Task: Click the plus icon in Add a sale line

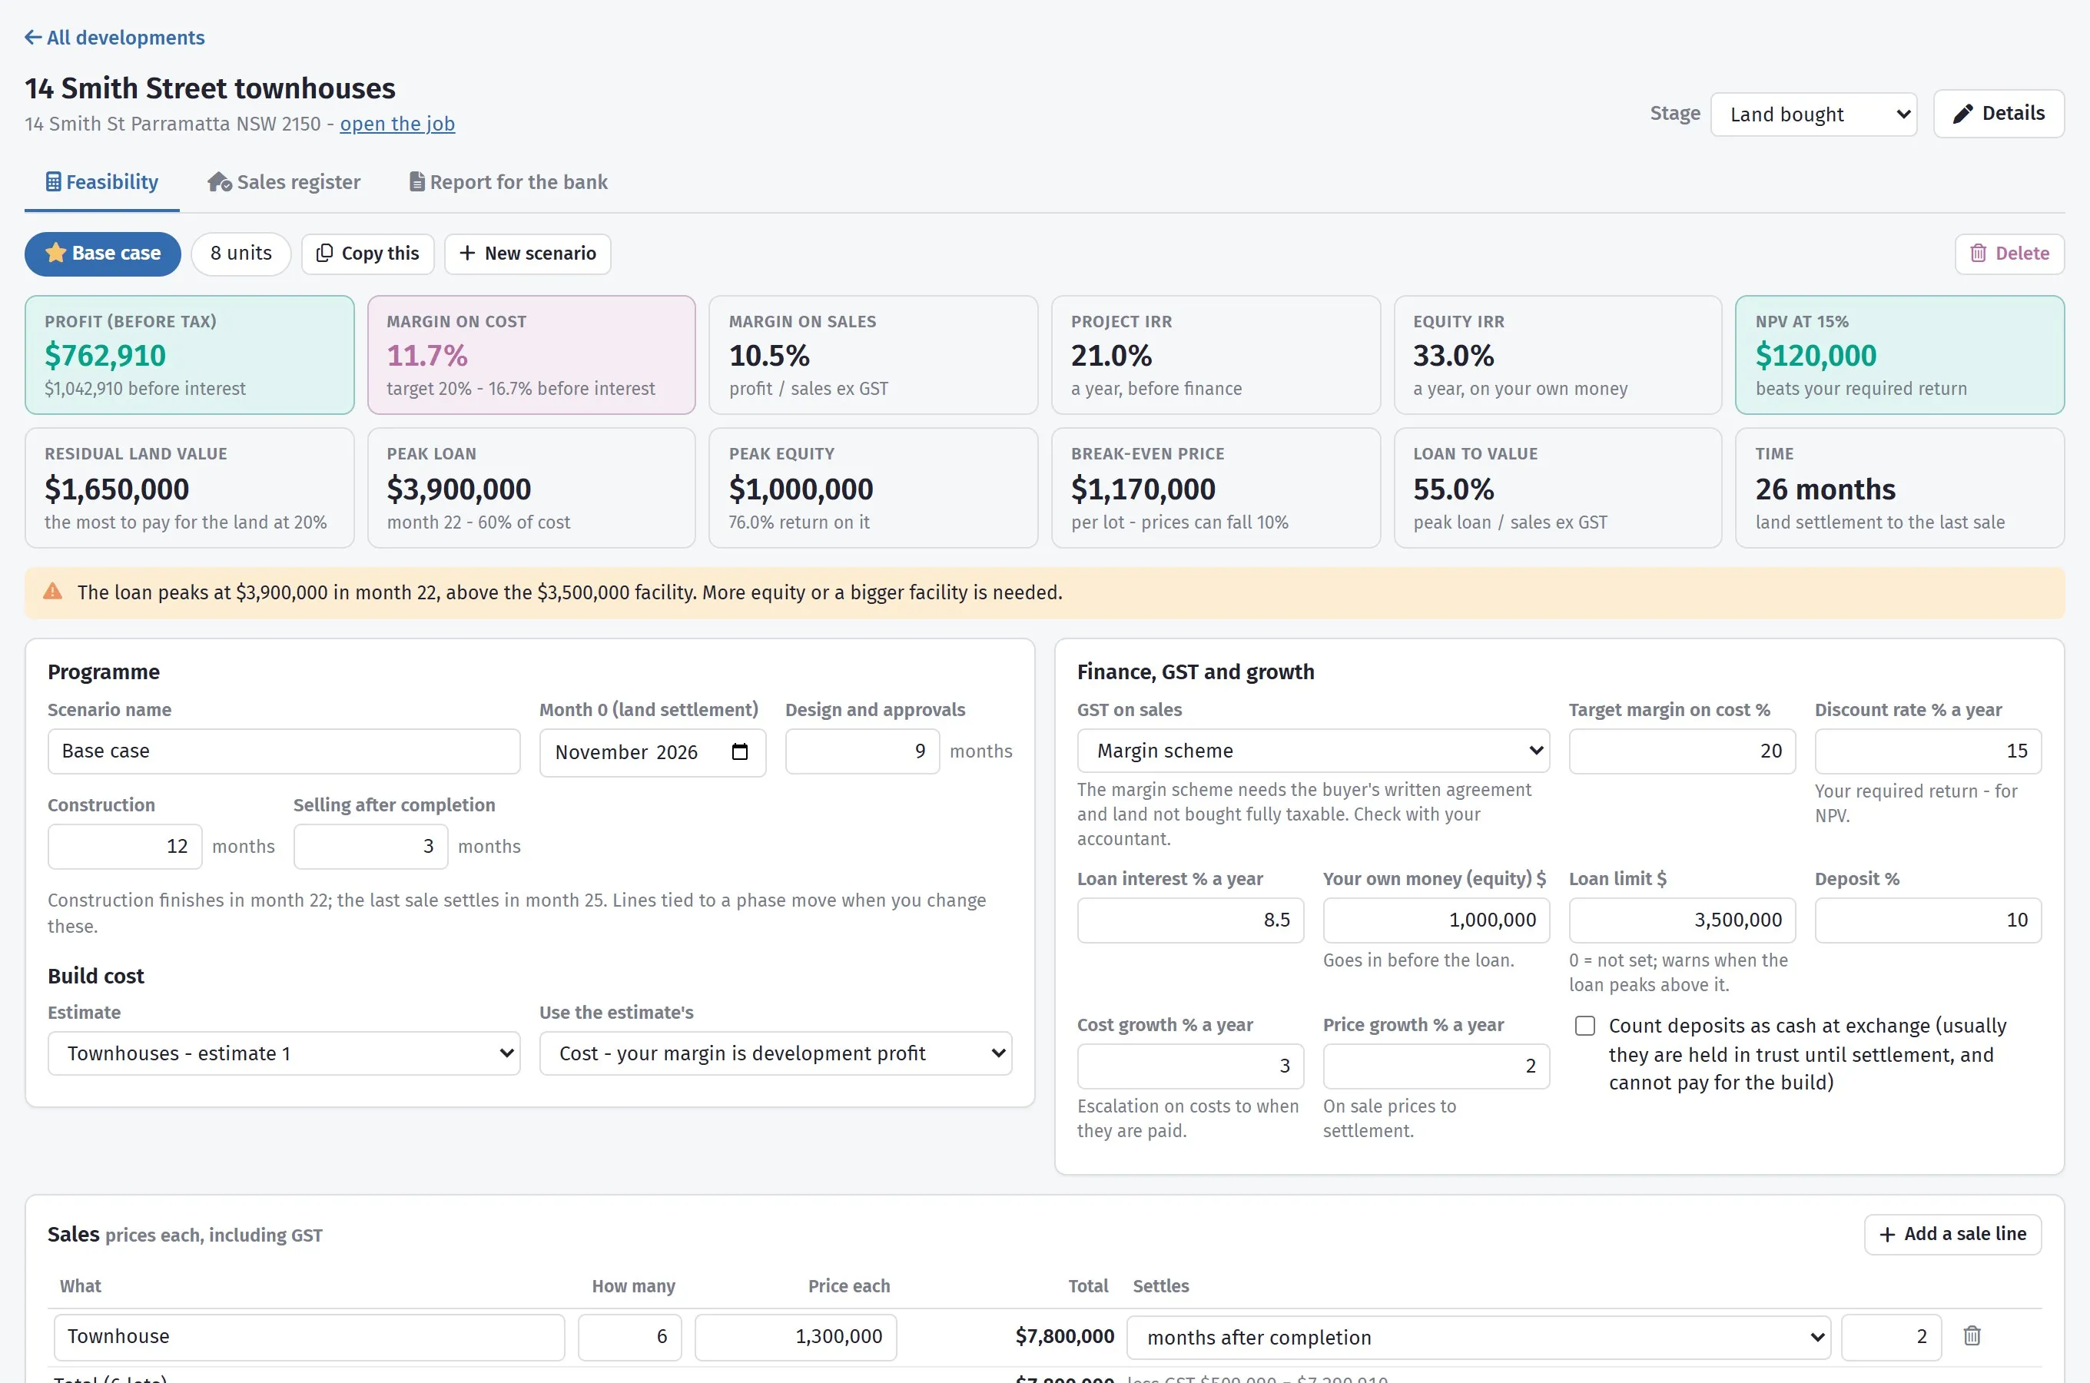Action: [1887, 1234]
